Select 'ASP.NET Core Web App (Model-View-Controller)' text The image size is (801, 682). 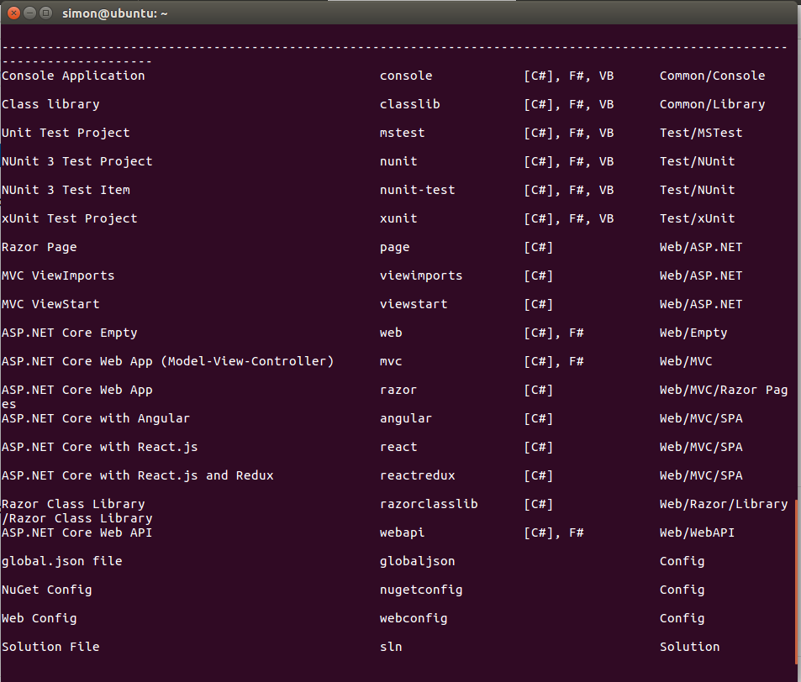(167, 362)
